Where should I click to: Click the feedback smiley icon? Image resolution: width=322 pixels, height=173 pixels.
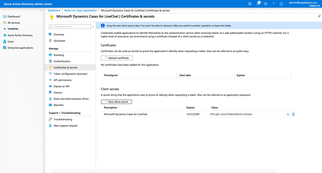click(x=281, y=4)
